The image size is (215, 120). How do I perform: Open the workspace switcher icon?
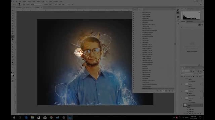(x=201, y=4)
